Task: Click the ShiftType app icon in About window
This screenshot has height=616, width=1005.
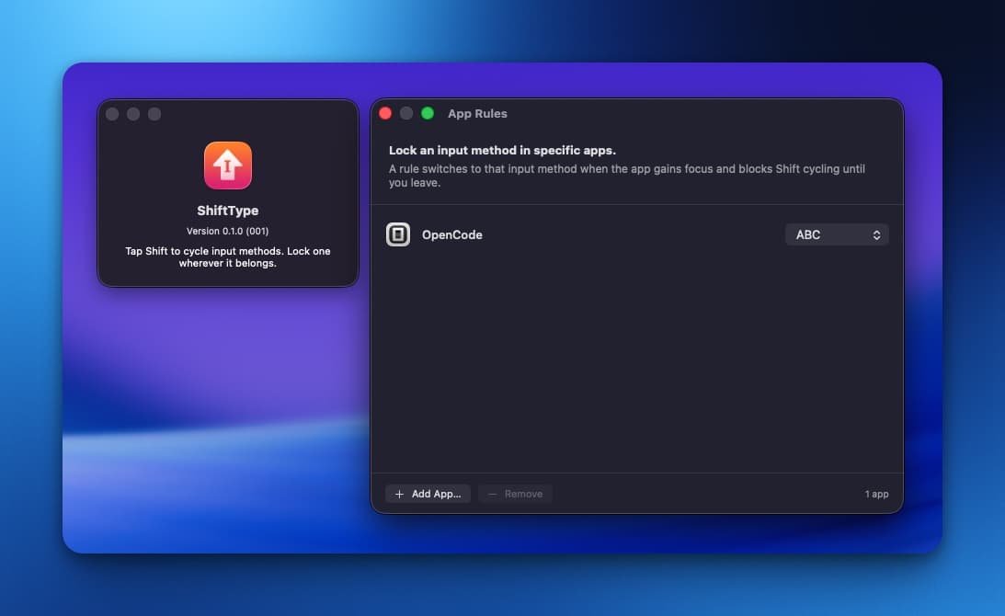Action: [227, 165]
